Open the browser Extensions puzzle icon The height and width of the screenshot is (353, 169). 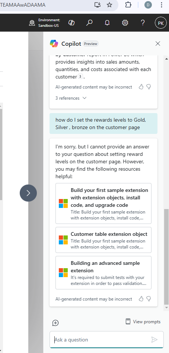(128, 5)
